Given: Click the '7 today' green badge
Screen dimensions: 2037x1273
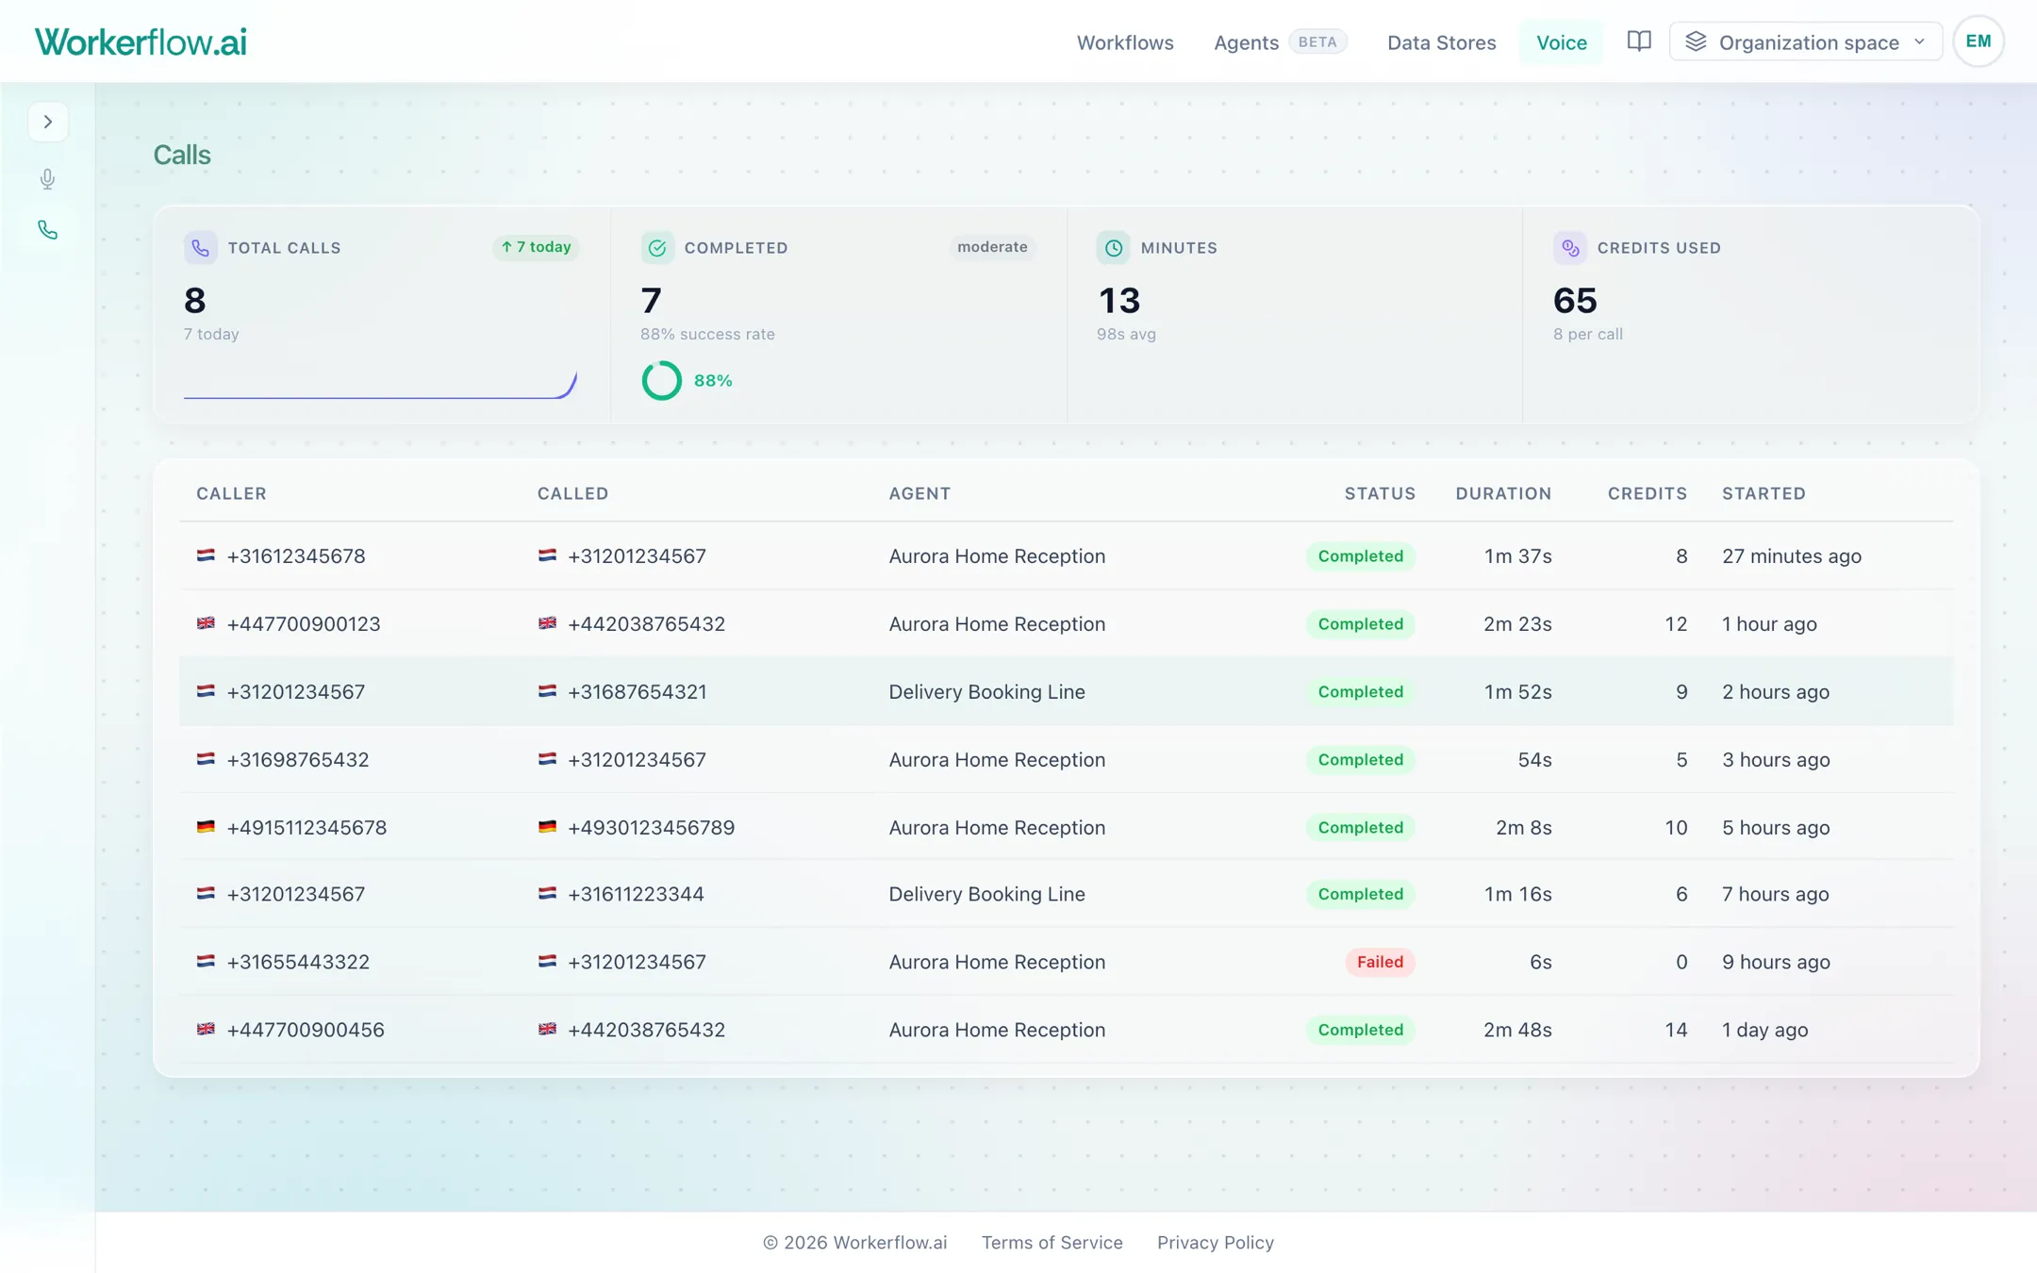Looking at the screenshot, I should (536, 247).
